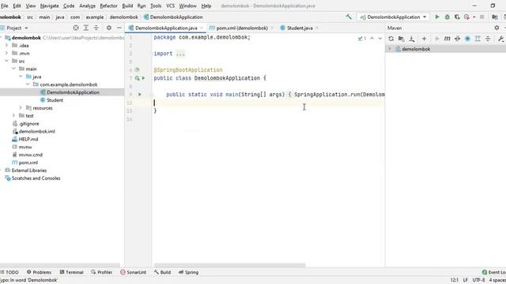The image size is (506, 284).
Task: Open the Problems tool window
Action: point(39,272)
